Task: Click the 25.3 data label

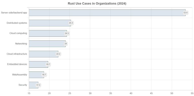Action: tap(71, 23)
